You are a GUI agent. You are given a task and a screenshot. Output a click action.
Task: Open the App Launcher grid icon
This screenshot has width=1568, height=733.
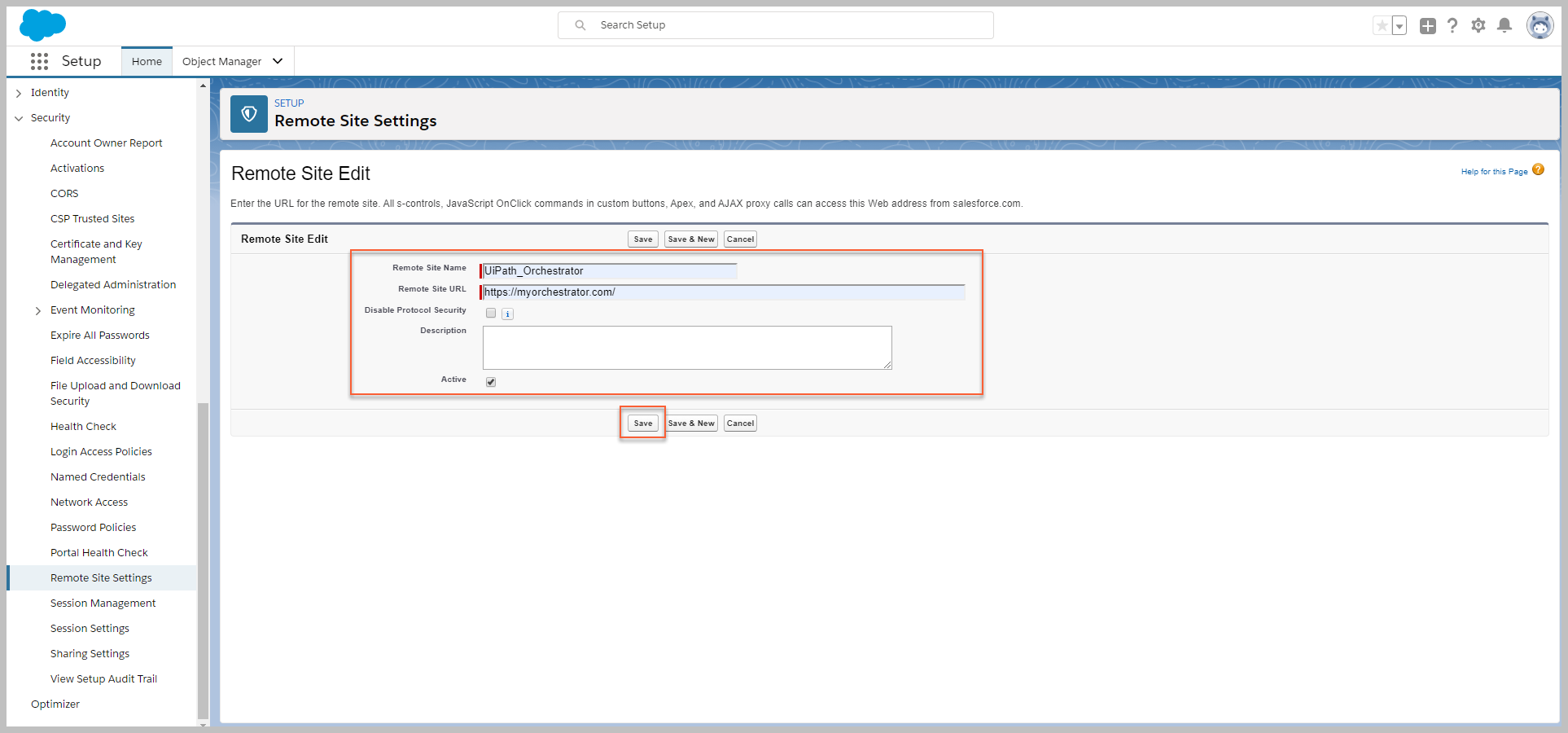[39, 61]
